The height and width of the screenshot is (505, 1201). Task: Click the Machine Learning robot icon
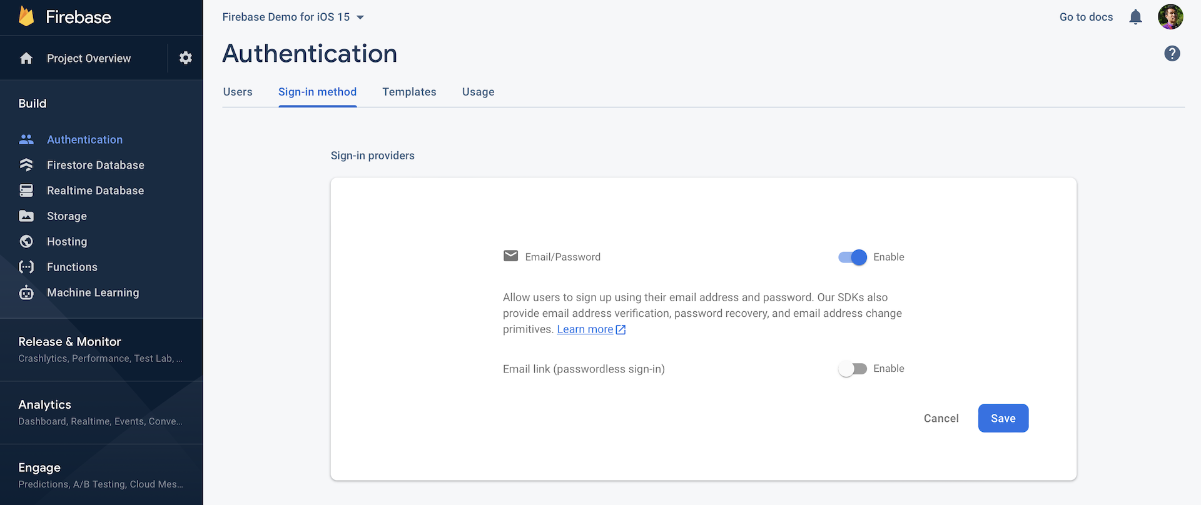26,292
